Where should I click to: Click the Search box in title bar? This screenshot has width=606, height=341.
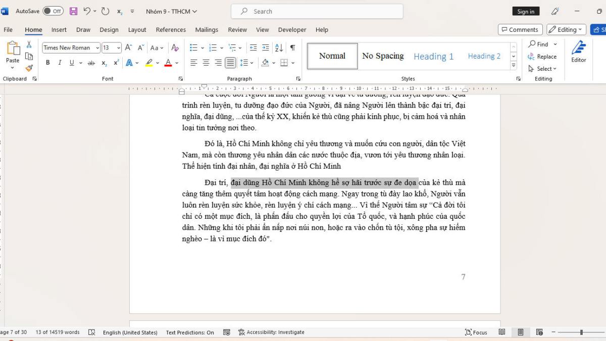click(x=317, y=11)
